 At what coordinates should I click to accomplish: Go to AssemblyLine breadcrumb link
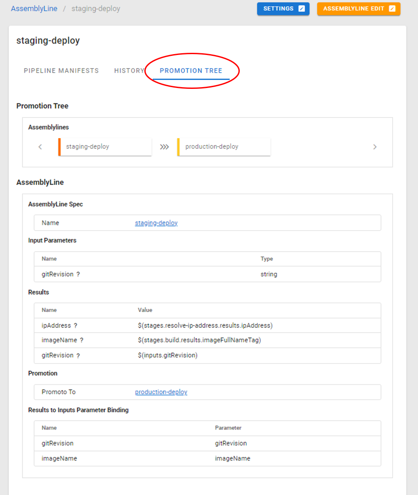(34, 9)
